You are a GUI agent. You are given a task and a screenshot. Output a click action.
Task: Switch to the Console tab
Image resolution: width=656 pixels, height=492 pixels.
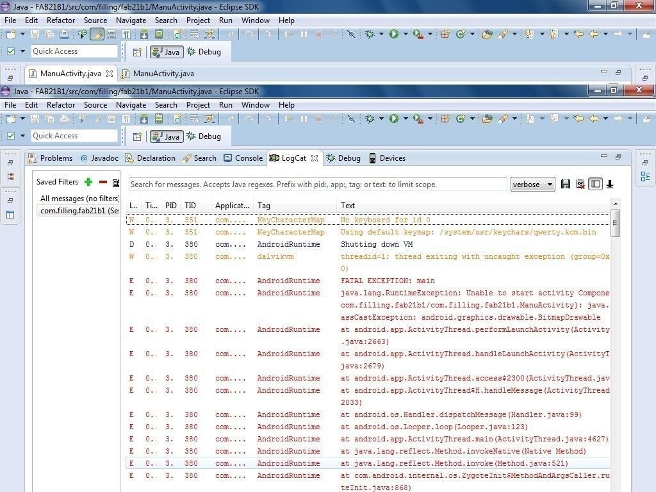pos(243,158)
